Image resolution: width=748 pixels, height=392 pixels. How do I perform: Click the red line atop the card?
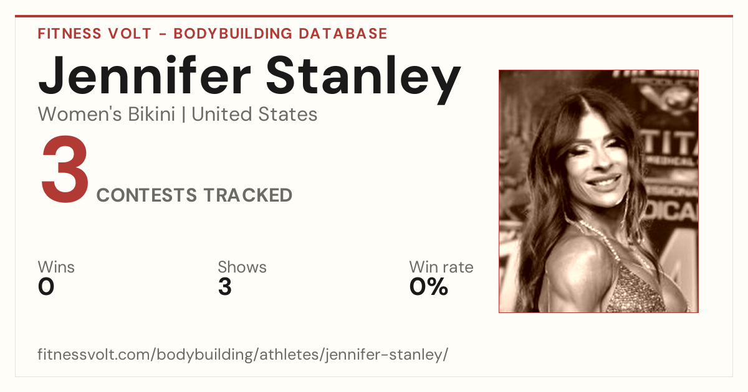pos(374,16)
